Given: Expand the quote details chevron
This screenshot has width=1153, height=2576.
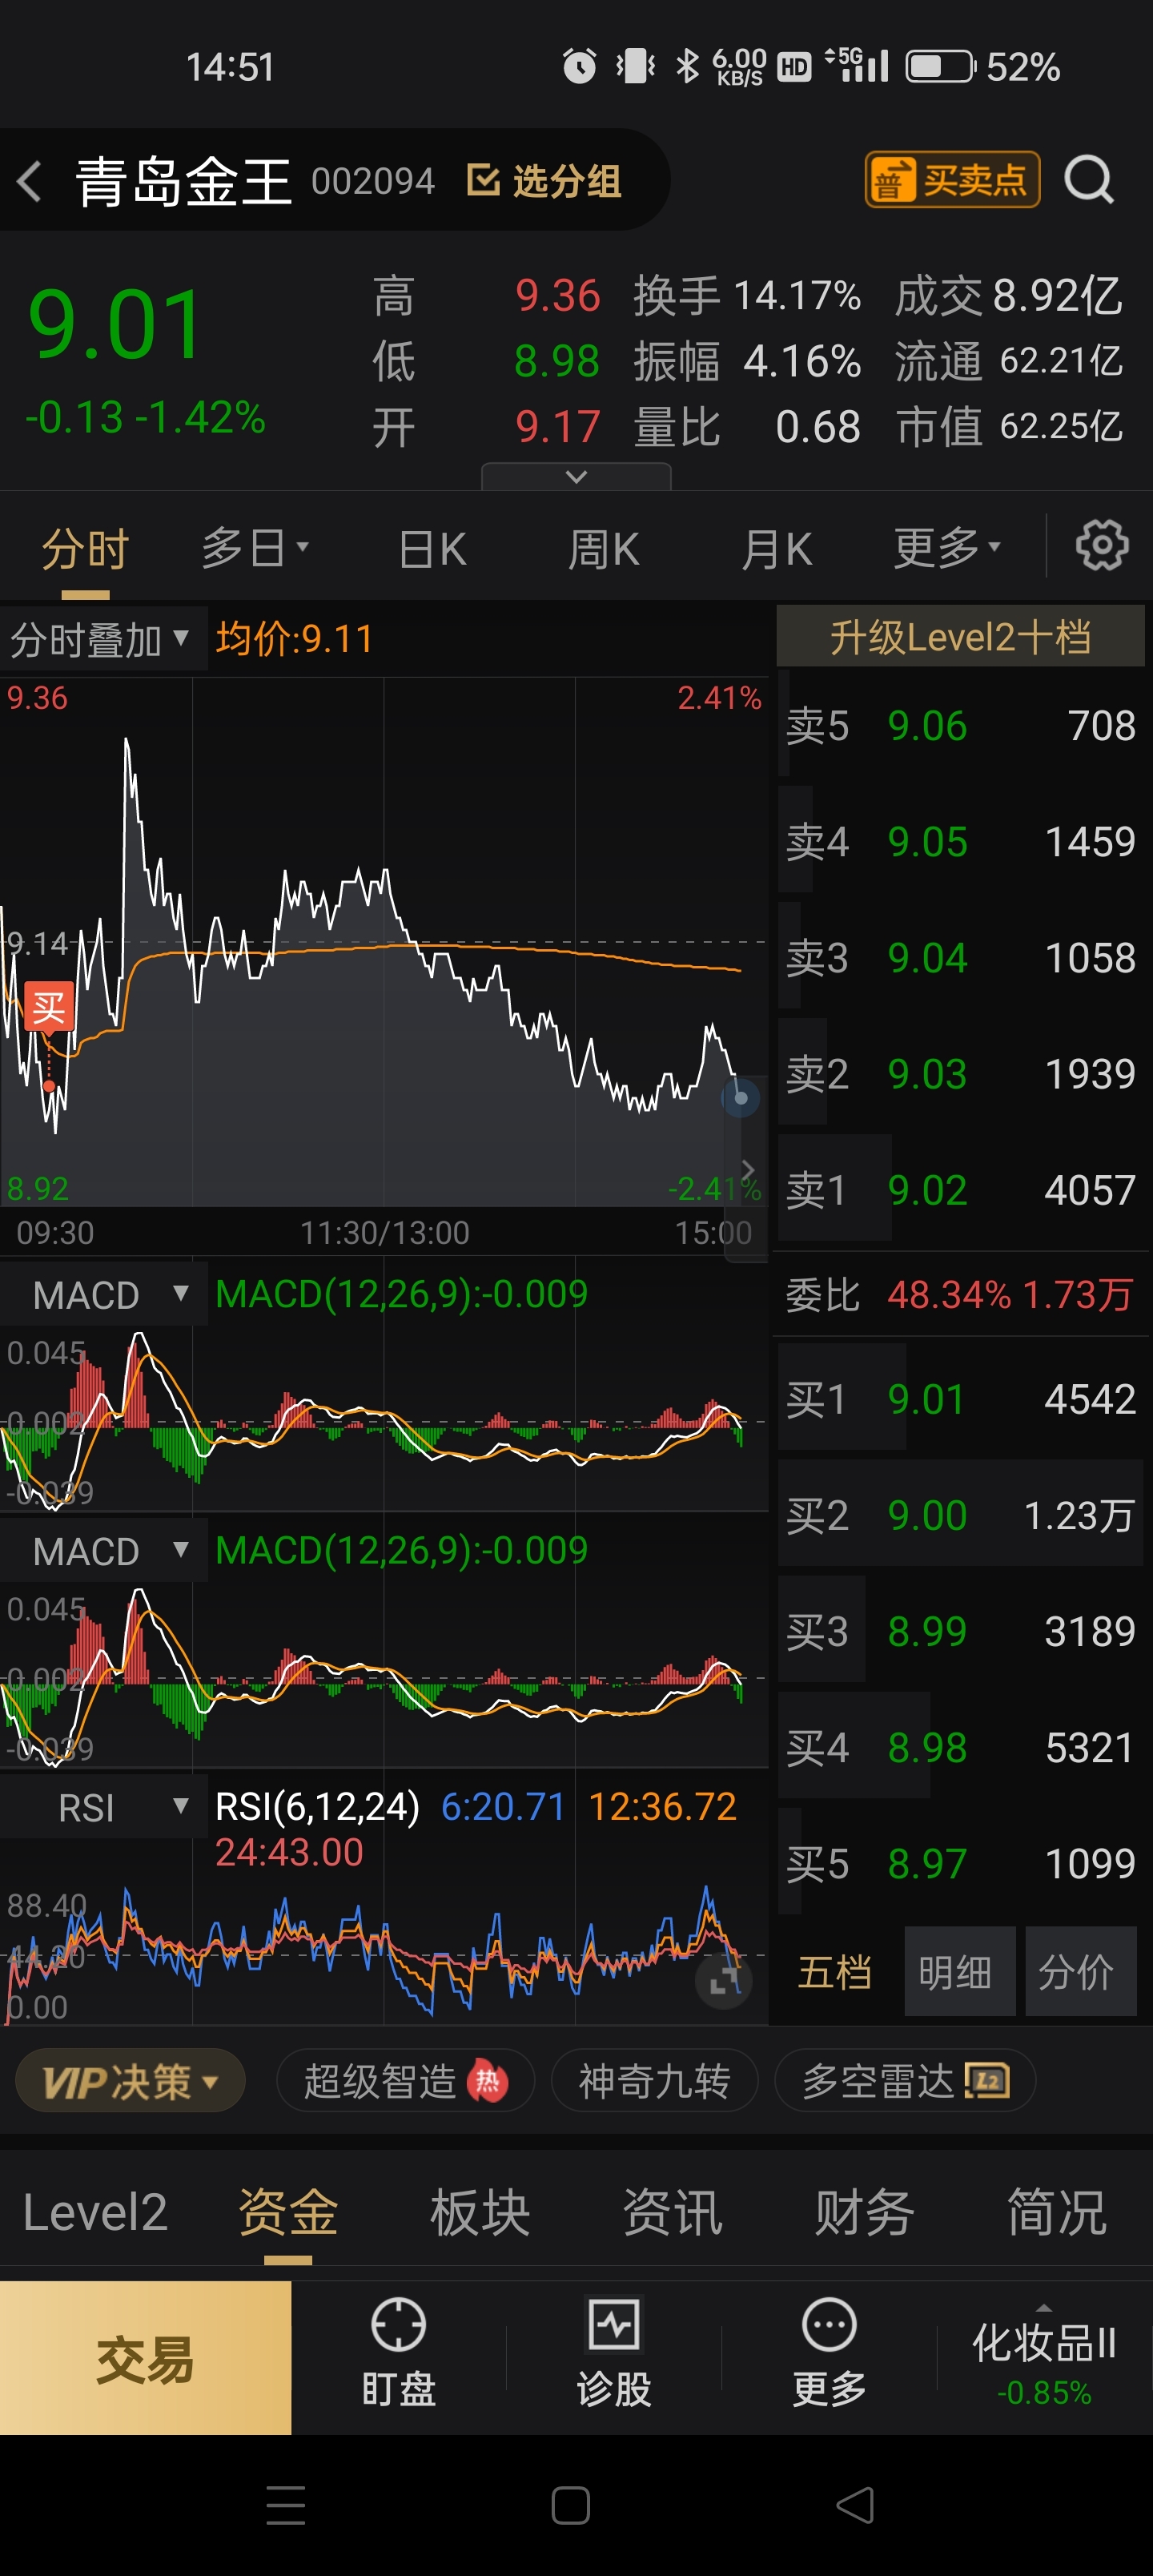Looking at the screenshot, I should [x=576, y=476].
